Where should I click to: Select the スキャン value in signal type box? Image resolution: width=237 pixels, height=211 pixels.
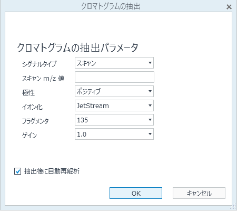pyautogui.click(x=86, y=63)
